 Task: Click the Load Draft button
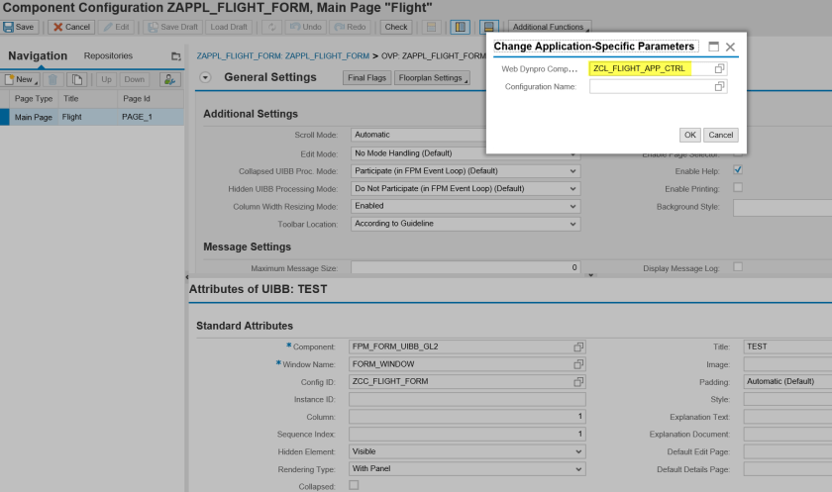click(229, 27)
